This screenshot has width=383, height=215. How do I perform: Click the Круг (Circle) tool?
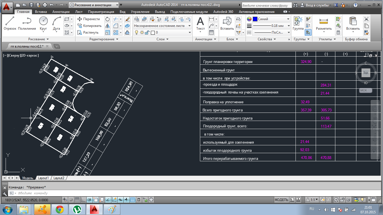point(43,23)
